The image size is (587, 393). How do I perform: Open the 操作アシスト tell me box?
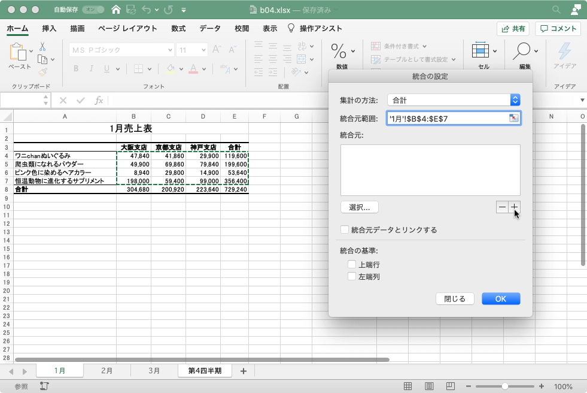coord(315,29)
